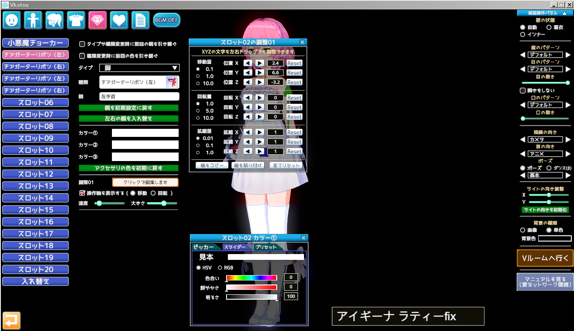
Task: Click the 色合い hue slider bar
Action: [x=252, y=278]
